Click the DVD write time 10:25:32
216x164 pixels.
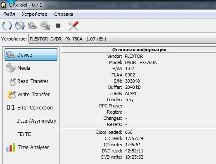click(134, 157)
